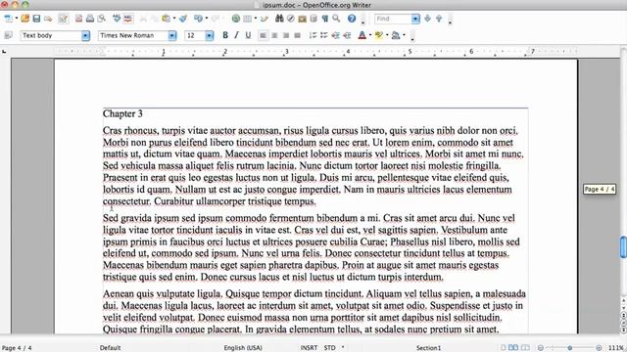
Task: Click Find Previous up arrow
Action: click(439, 19)
